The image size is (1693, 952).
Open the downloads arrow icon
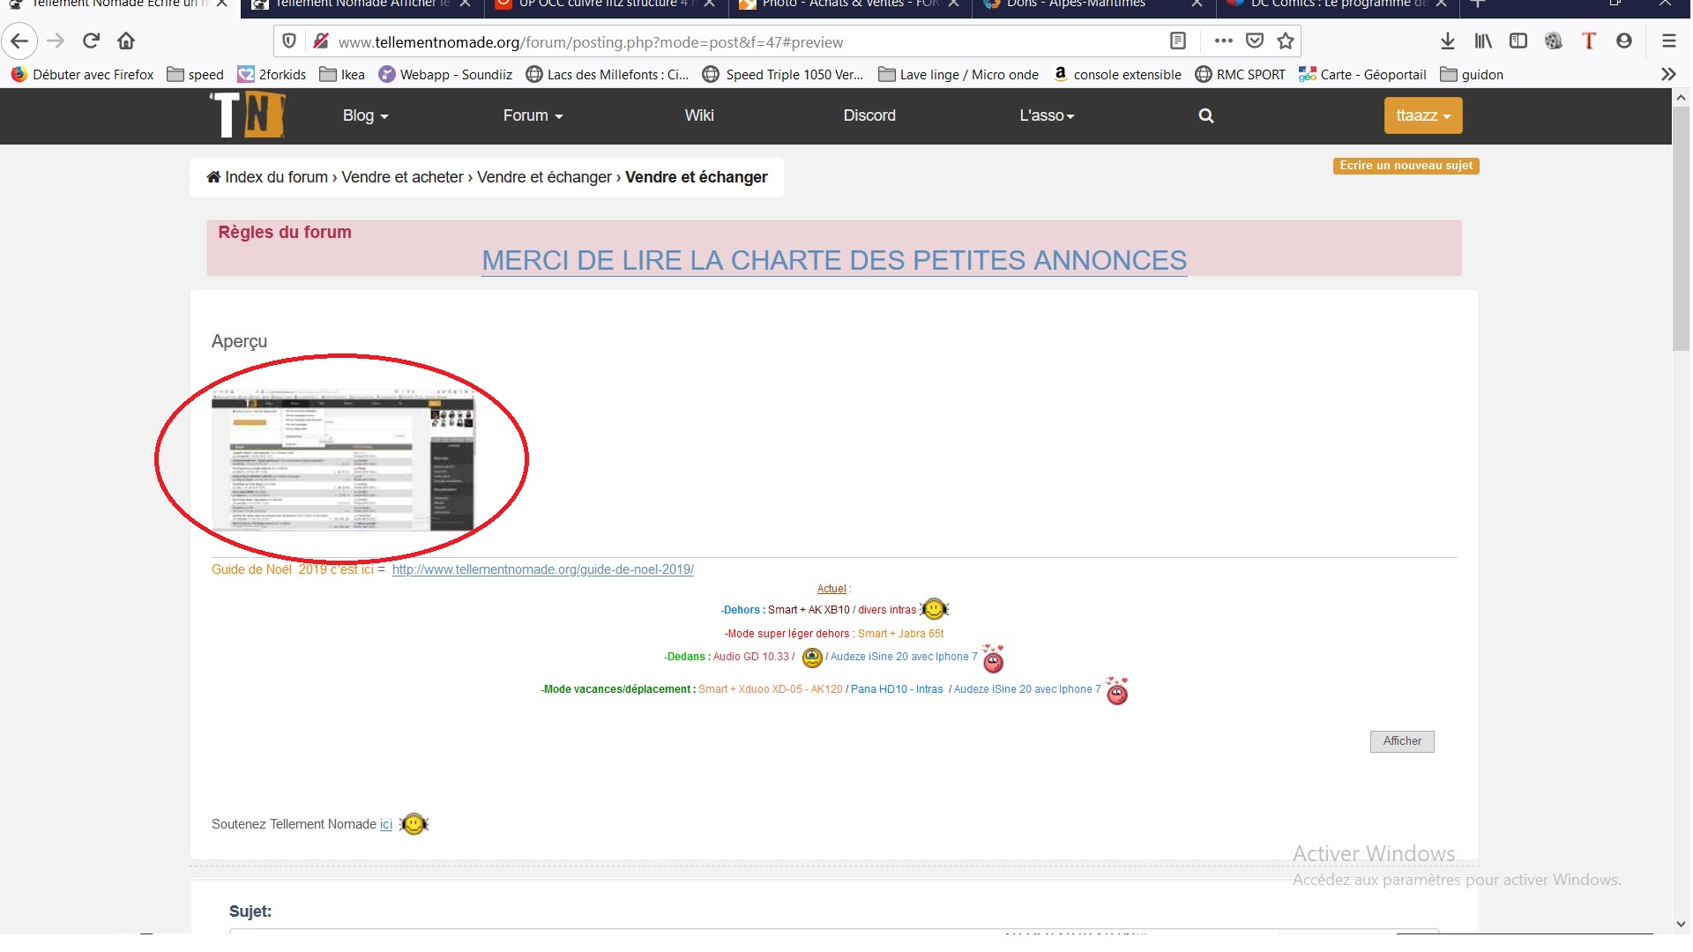click(1447, 41)
